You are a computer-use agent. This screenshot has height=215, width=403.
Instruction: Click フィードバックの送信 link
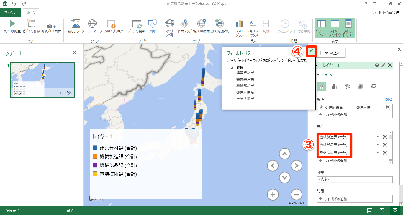[386, 13]
